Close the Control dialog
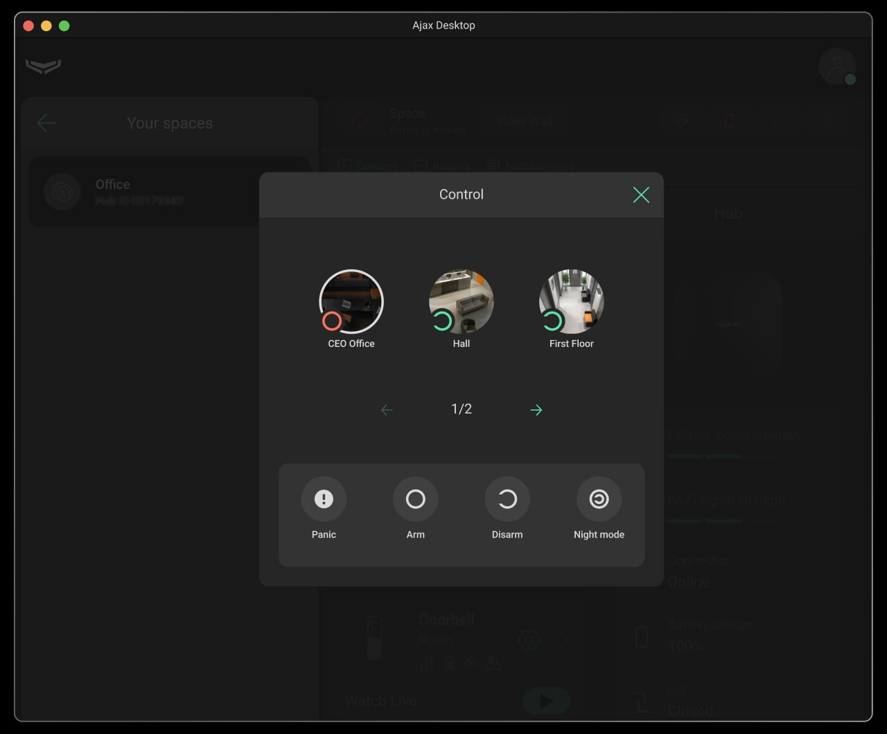The image size is (887, 734). 641,195
